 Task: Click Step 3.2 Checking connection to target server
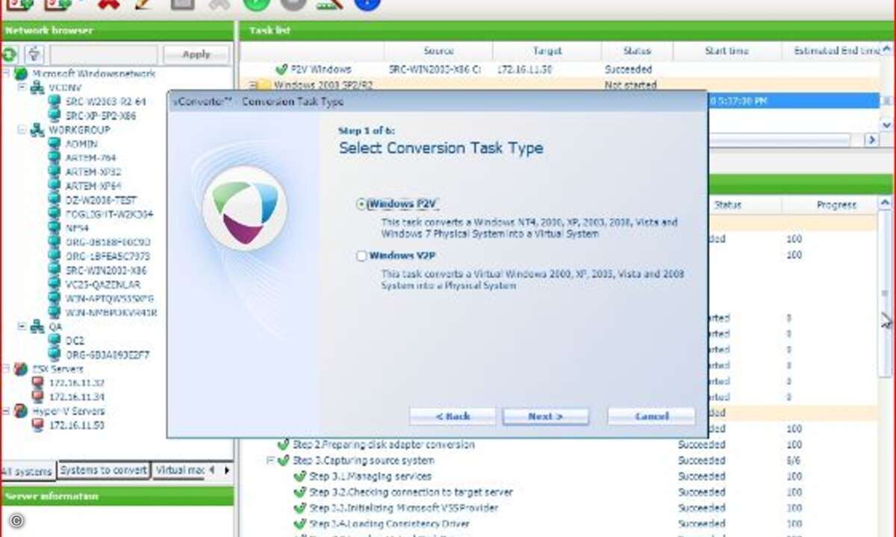(411, 492)
